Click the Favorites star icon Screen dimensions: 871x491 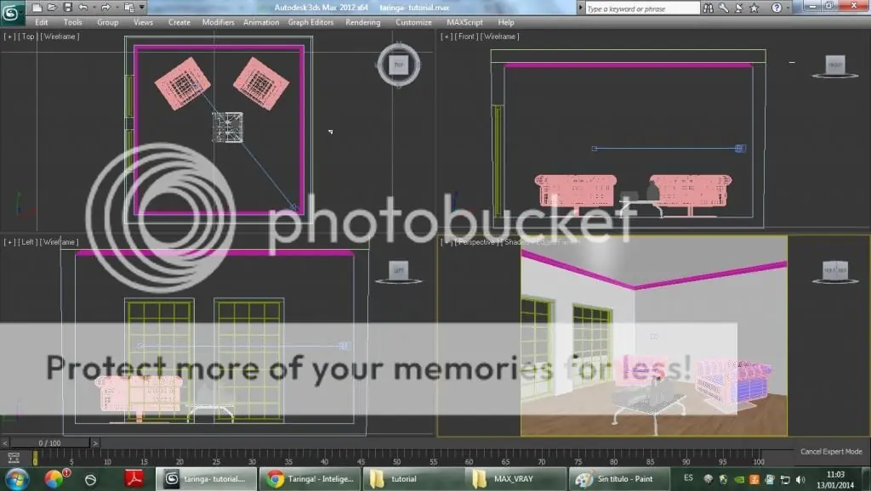coord(754,7)
